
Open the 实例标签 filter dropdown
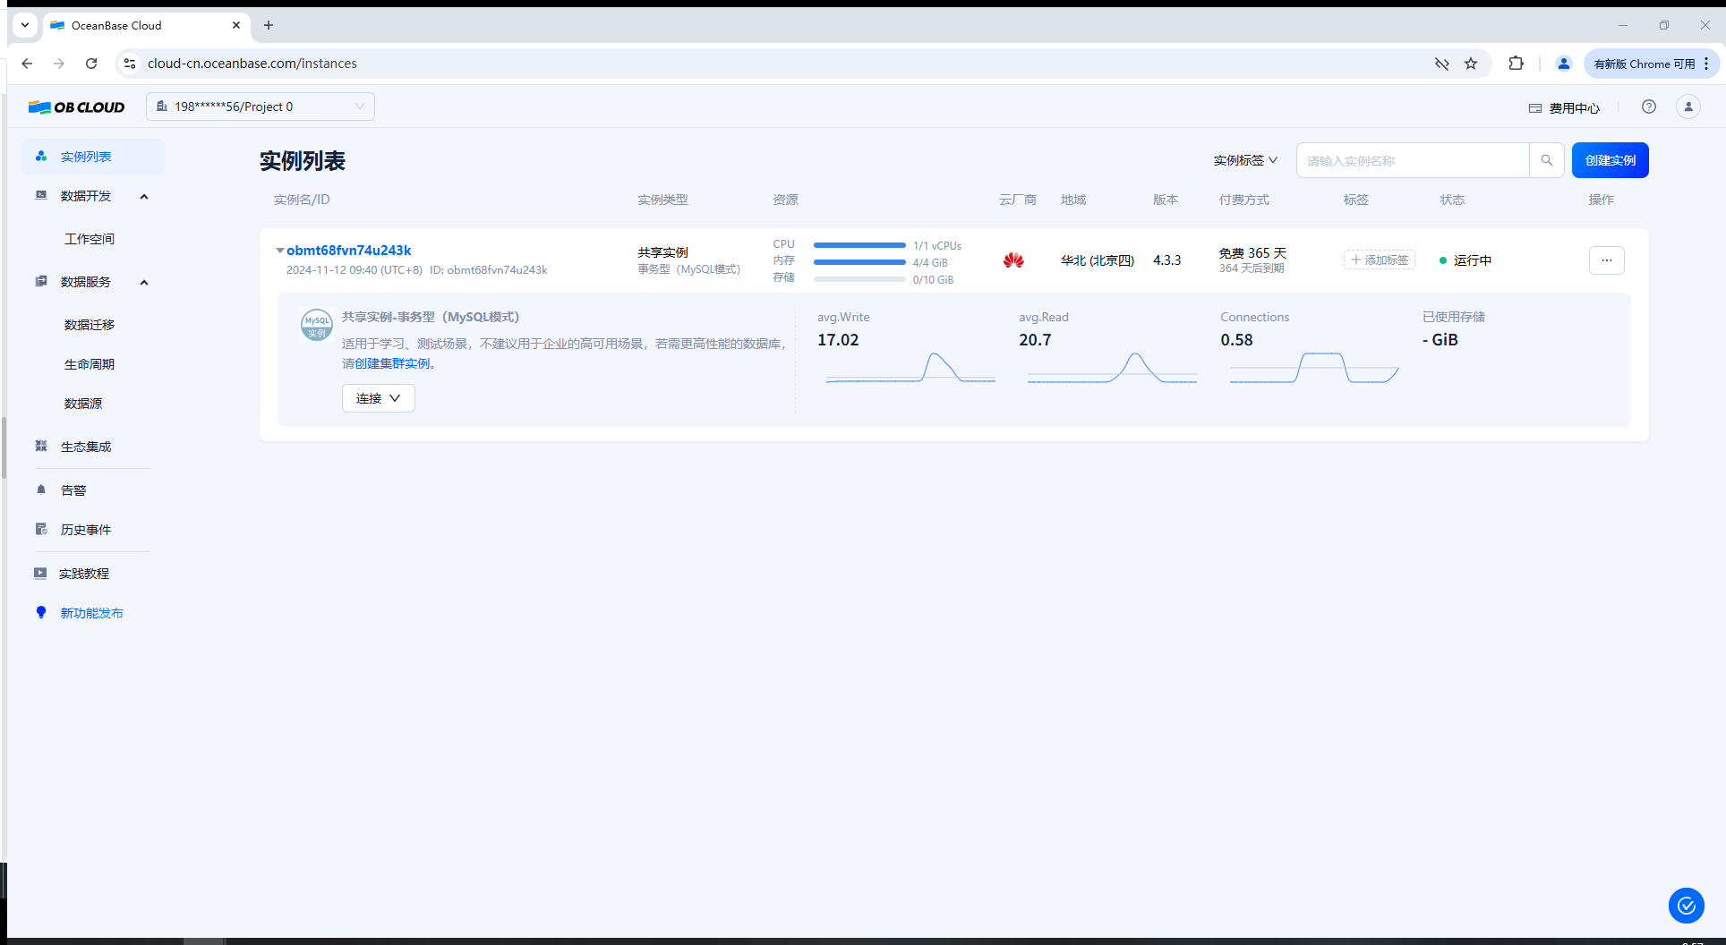[1244, 161]
